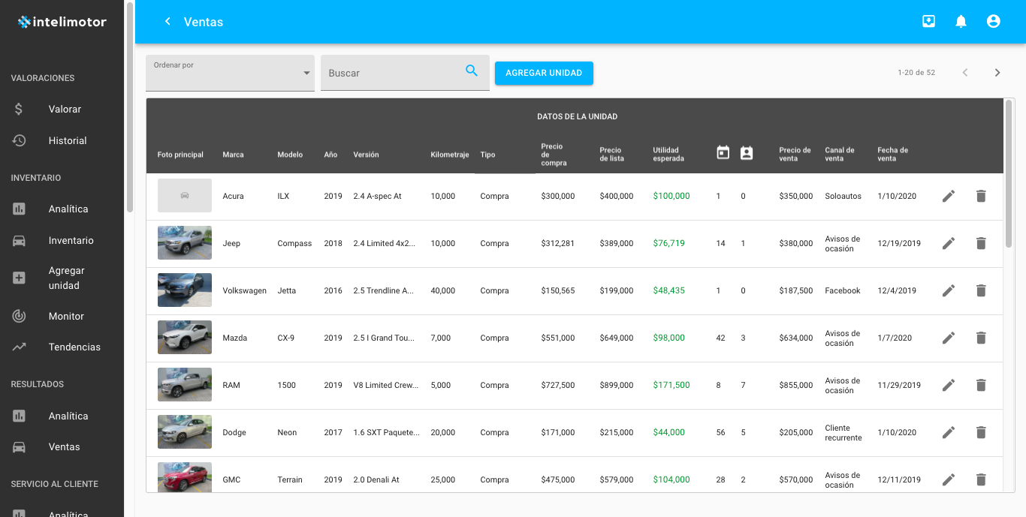Sort by Fecha de venta header
The height and width of the screenshot is (517, 1026).
893,155
